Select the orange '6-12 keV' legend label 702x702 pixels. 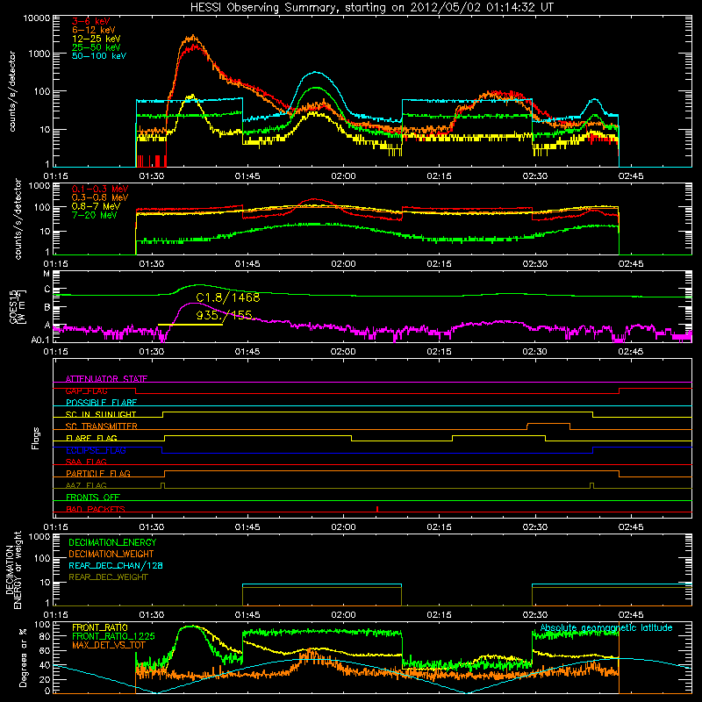click(x=94, y=30)
